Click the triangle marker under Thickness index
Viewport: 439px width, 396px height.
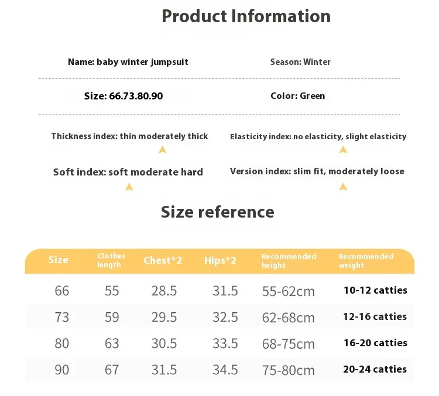coord(163,150)
